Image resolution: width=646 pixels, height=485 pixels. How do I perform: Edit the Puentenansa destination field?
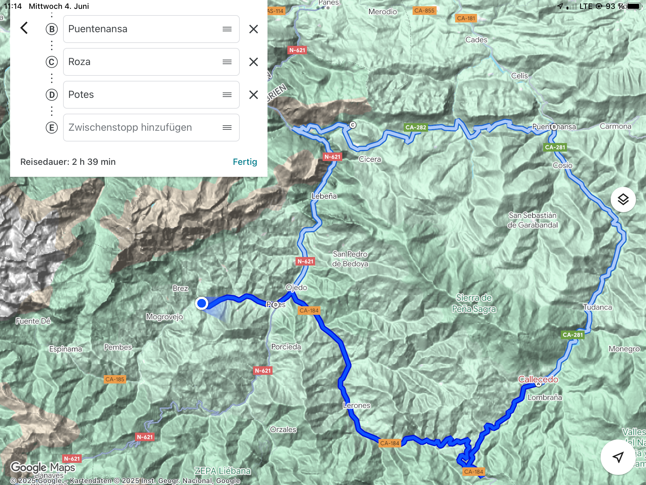pyautogui.click(x=151, y=29)
